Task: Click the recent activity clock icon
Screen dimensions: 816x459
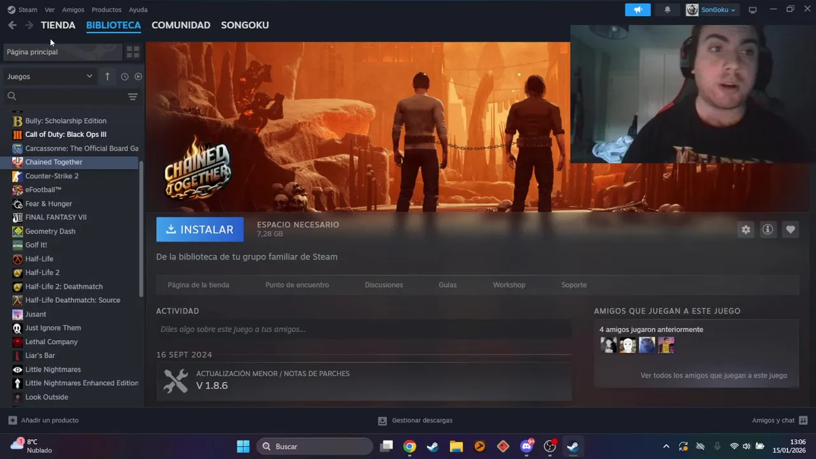Action: [x=124, y=76]
